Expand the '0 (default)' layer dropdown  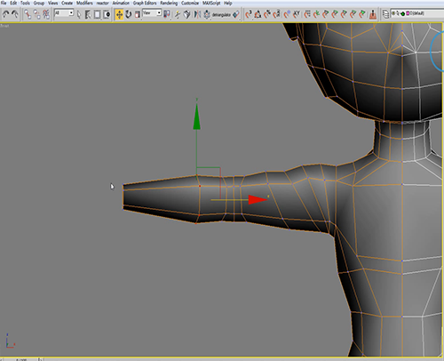[x=417, y=13]
